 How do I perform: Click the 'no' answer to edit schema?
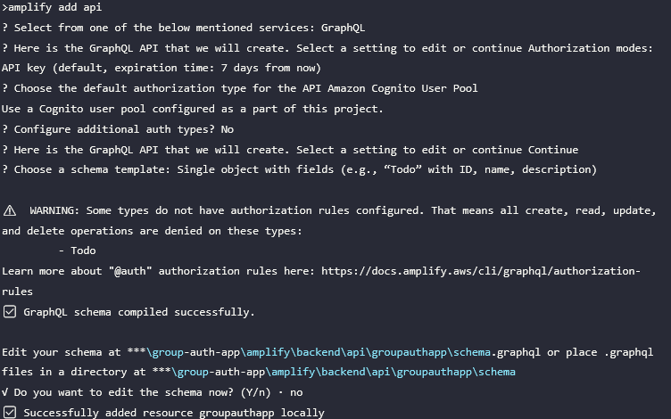pos(296,392)
